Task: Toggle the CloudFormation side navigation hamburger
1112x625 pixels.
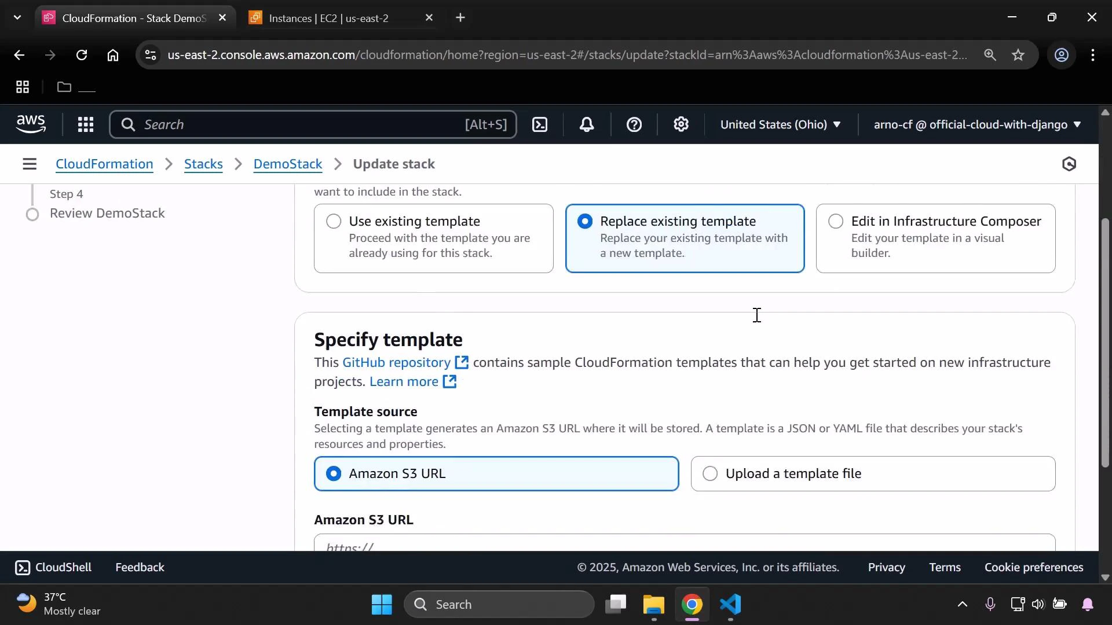Action: 30,164
